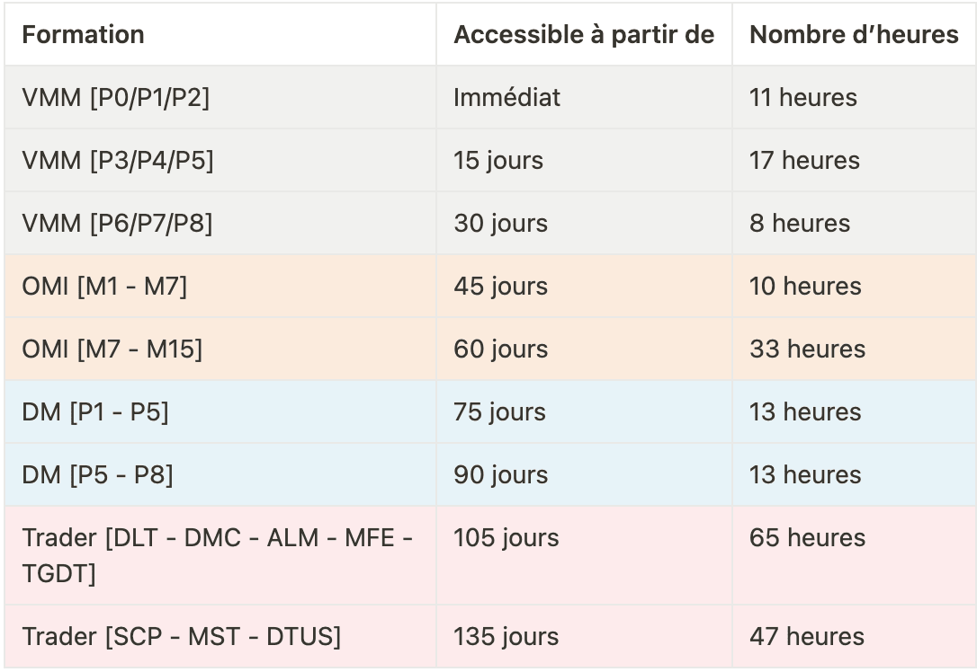This screenshot has height=672, width=977.
Task: Click the 33 heures cell
Action: pyautogui.click(x=854, y=349)
